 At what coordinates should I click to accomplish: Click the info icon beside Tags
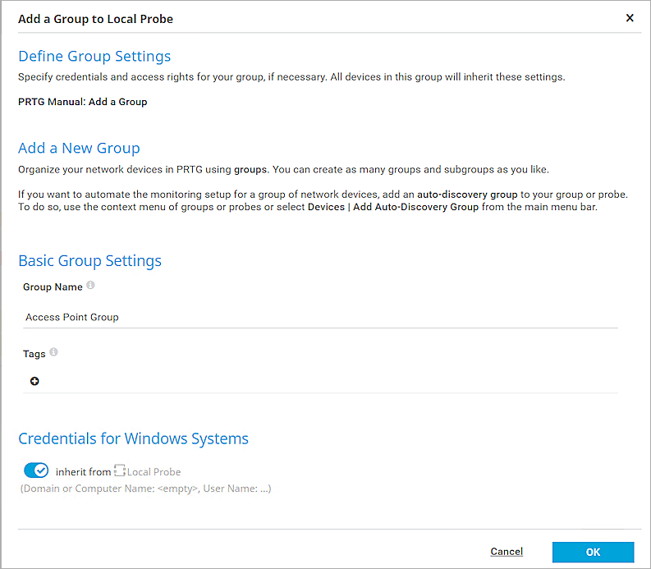pos(53,352)
